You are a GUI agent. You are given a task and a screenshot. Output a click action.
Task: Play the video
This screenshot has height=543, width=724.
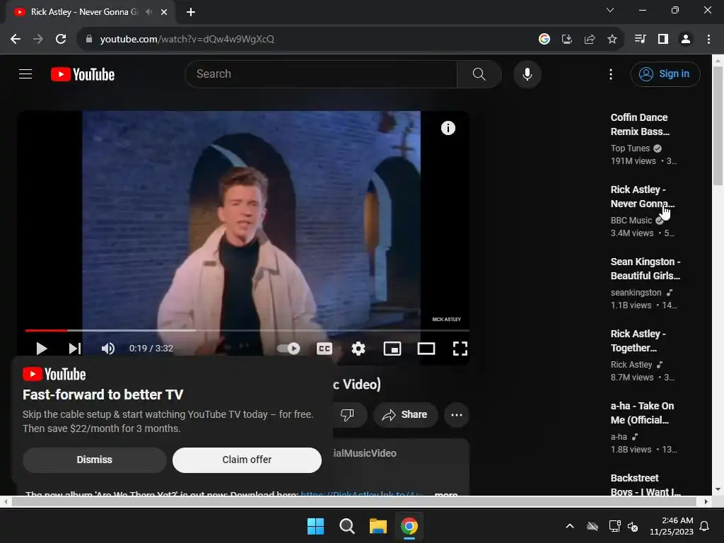(42, 349)
